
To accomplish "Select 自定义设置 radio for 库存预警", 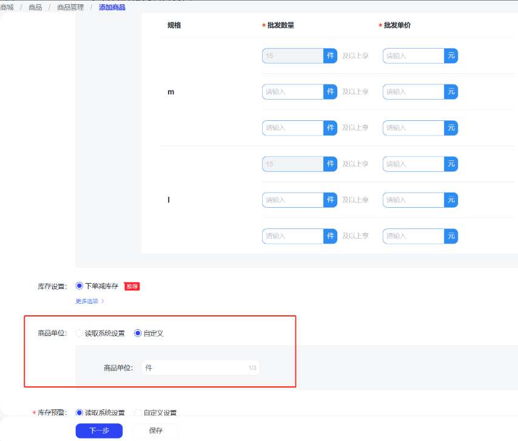I will click(x=138, y=412).
